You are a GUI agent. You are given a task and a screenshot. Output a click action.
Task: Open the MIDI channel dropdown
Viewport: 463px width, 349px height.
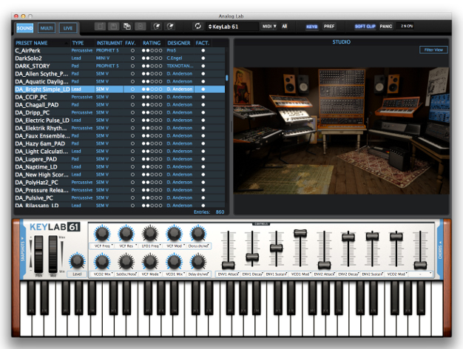tap(269, 27)
